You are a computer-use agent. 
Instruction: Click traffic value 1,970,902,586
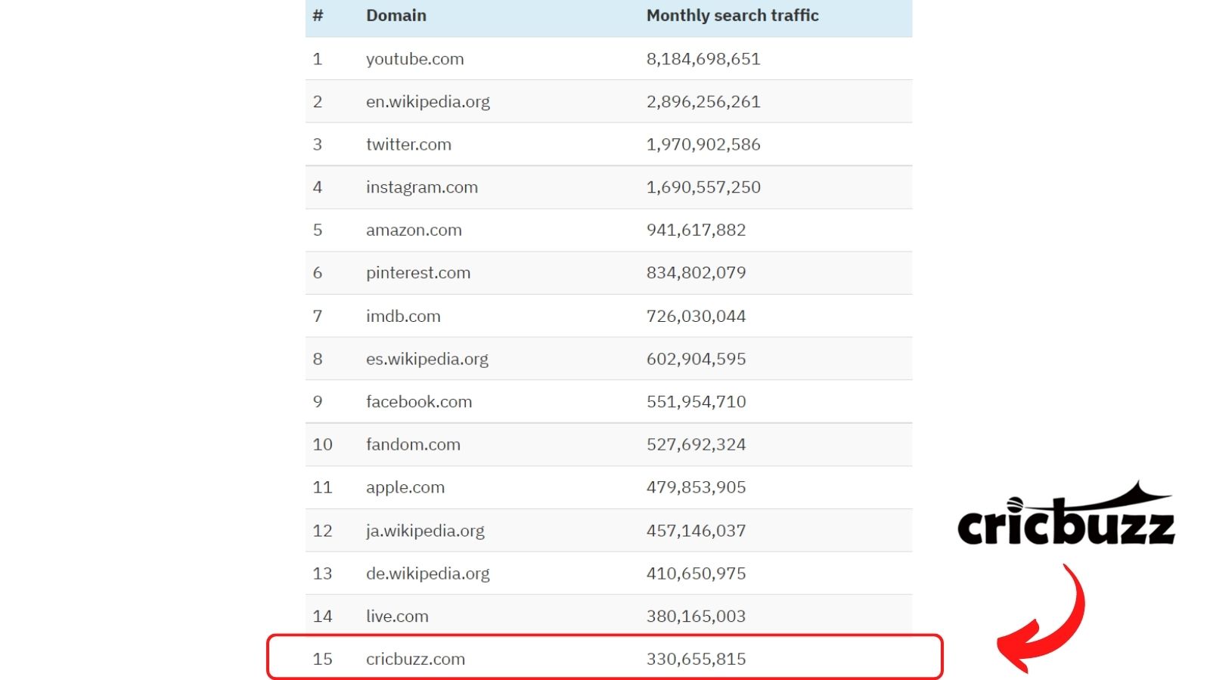click(x=703, y=144)
